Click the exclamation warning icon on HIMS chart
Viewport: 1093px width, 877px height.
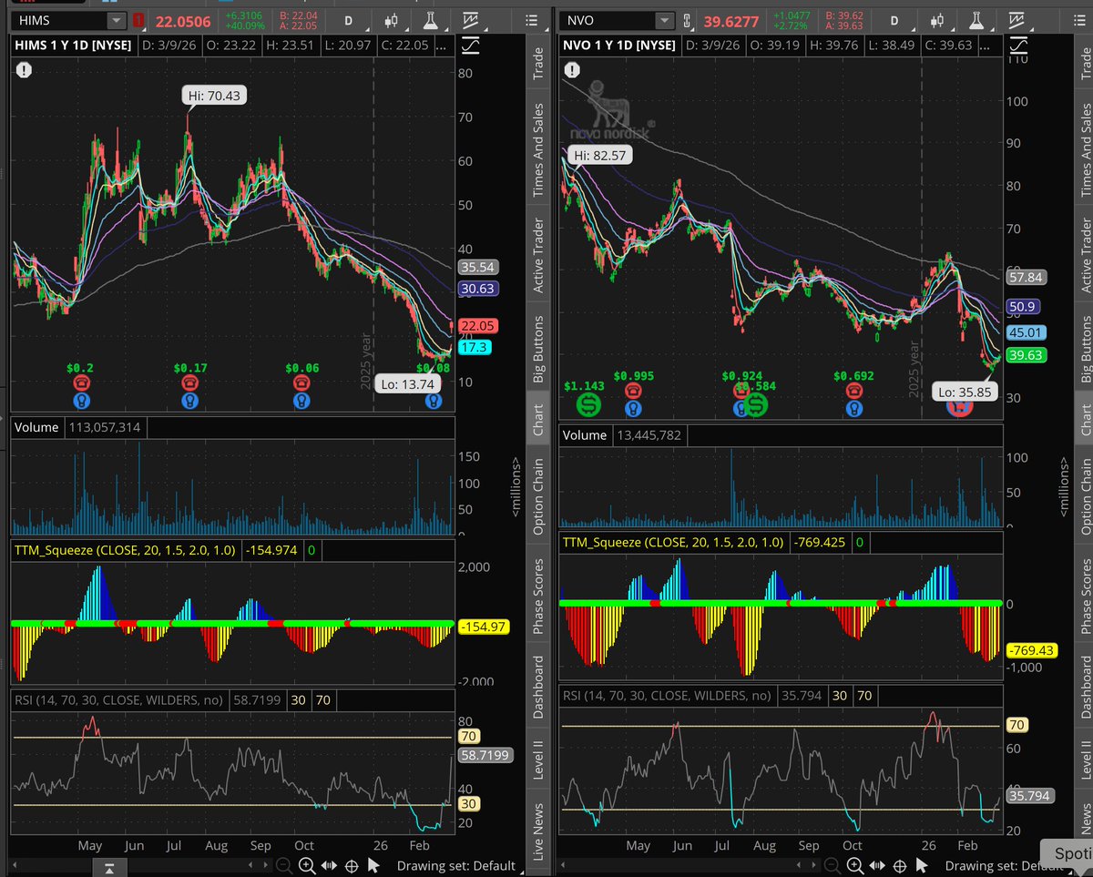[24, 69]
